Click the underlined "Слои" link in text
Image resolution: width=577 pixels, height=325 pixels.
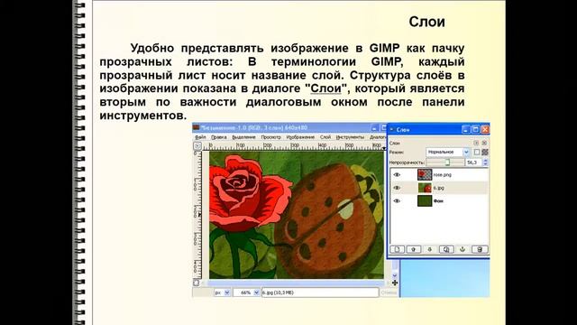click(326, 88)
